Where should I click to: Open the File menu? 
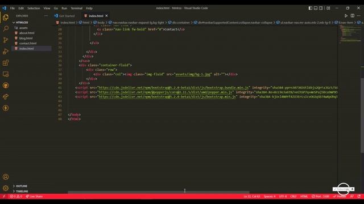tap(13, 8)
